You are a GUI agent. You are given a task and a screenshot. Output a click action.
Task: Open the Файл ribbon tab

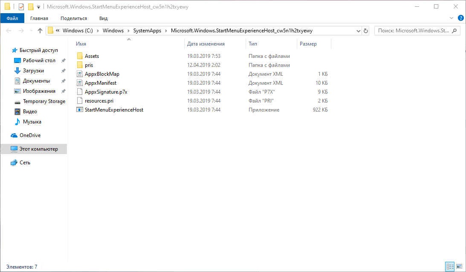tap(12, 18)
